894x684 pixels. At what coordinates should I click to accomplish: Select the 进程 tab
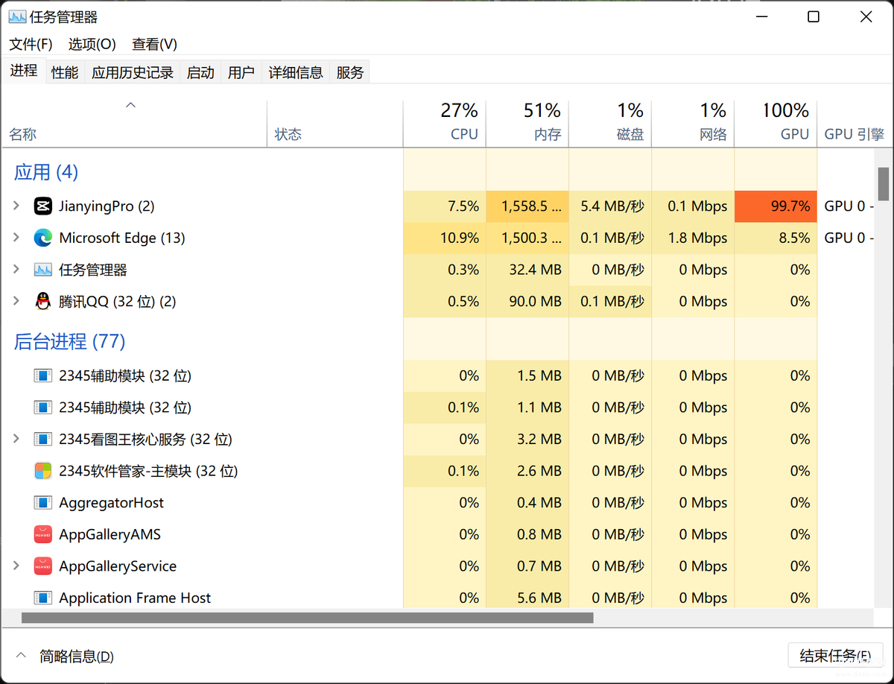pos(24,71)
